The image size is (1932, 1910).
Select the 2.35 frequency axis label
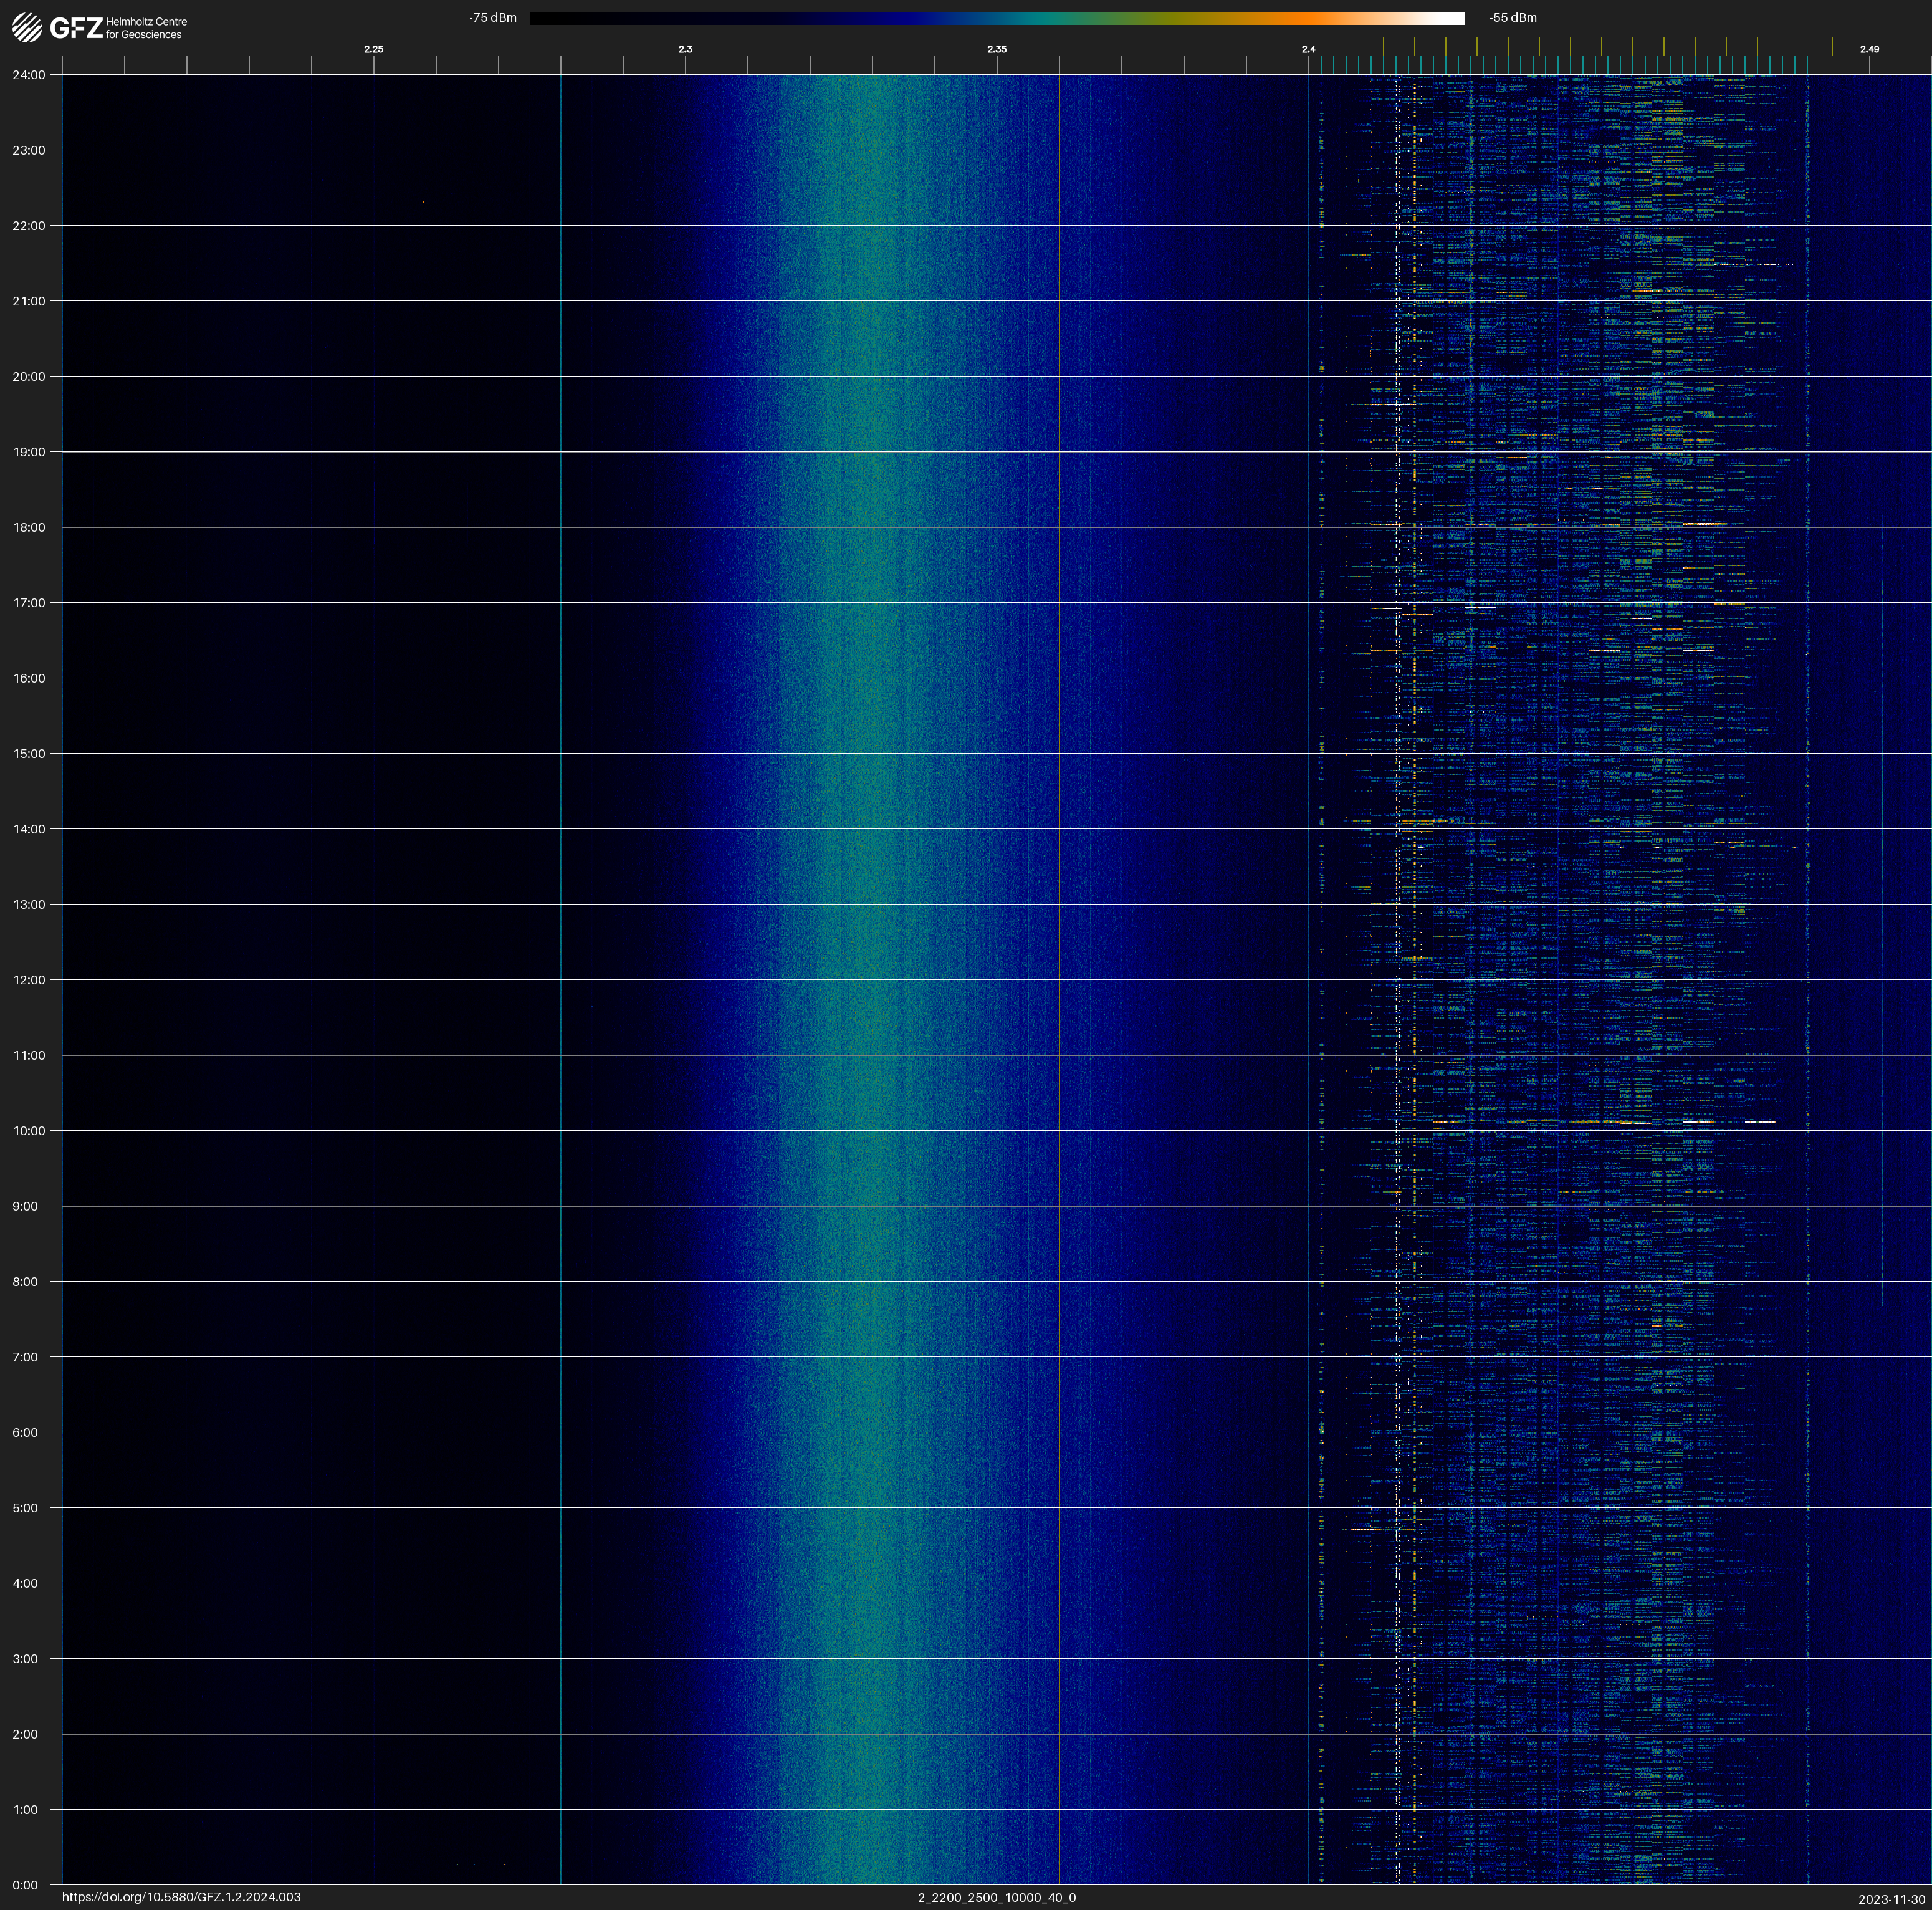[996, 49]
